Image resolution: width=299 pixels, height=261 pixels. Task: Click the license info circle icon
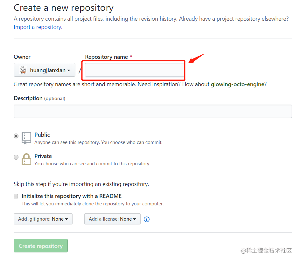146,219
